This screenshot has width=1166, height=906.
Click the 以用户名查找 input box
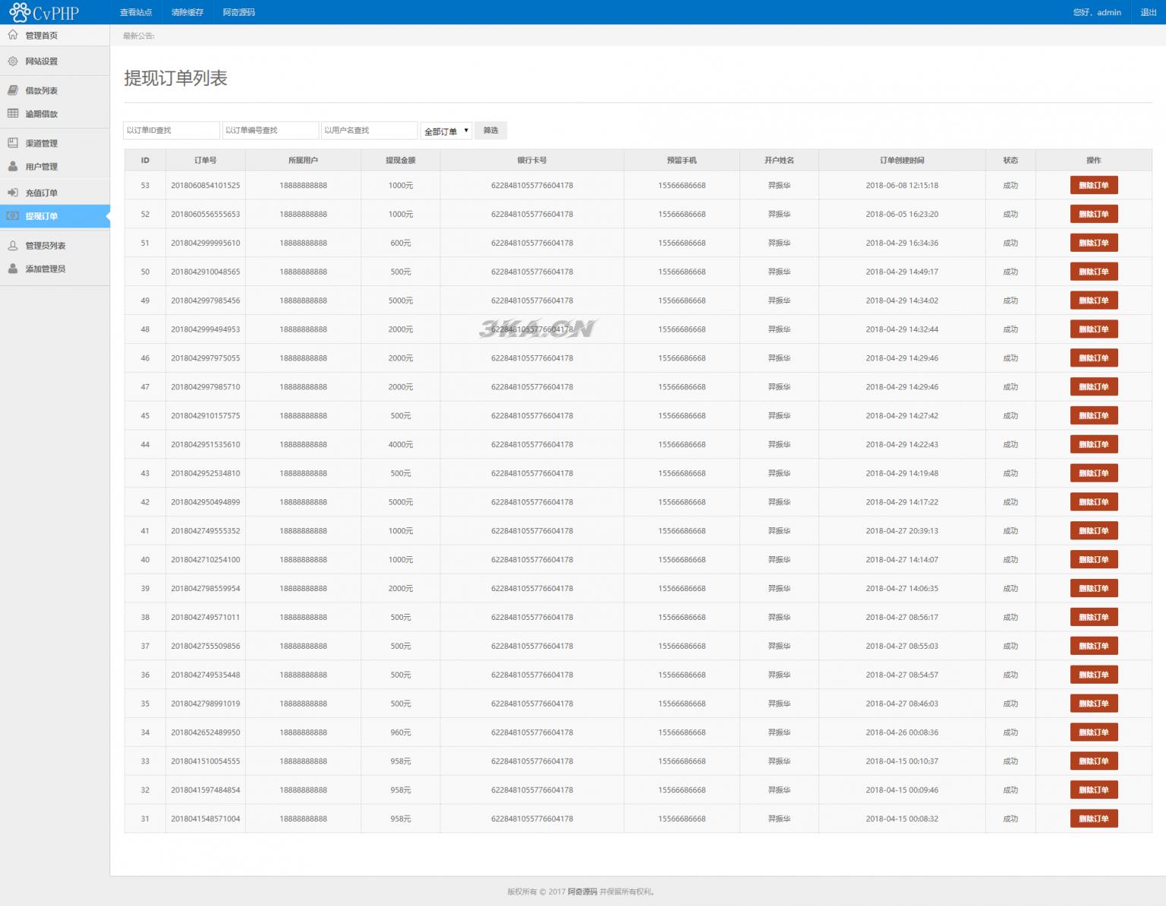tap(369, 131)
